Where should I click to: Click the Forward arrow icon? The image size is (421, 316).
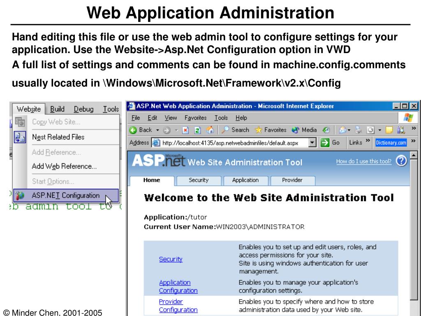click(167, 130)
